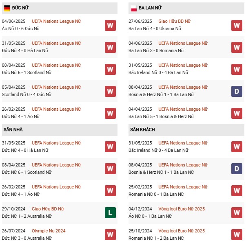
Task: Click the W badge for Ba Lan Nữ 4-0 Ukraina Nữ
Action: point(237,25)
